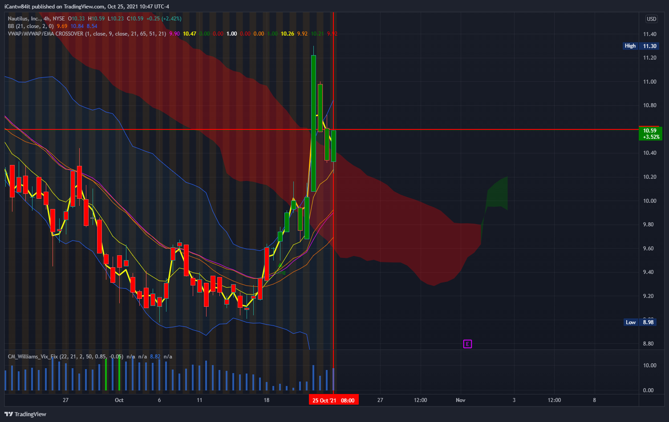Click the yellow value 10.26 in the crossover legend
This screenshot has width=669, height=422.
click(288, 34)
